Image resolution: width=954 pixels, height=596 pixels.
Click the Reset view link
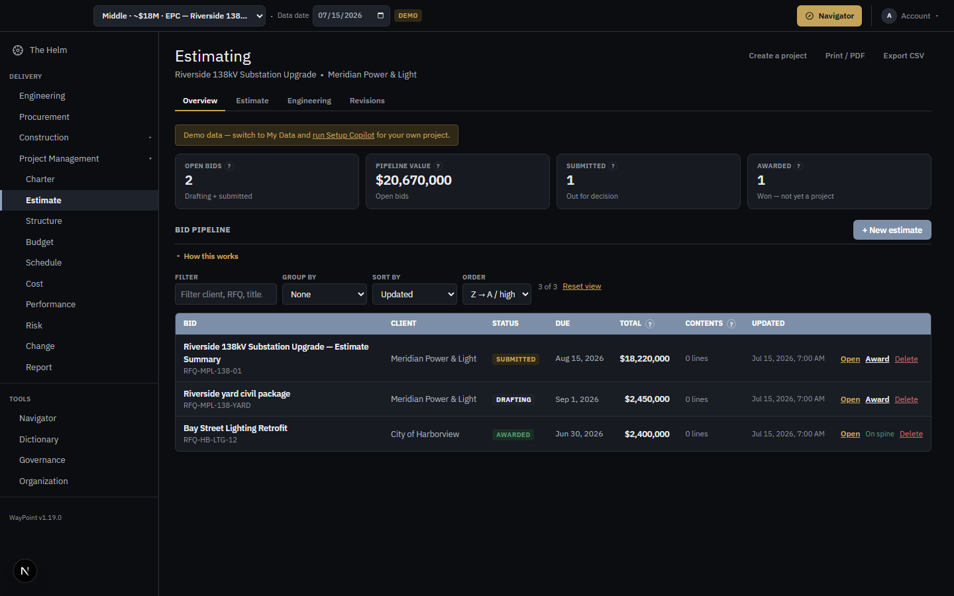click(582, 287)
